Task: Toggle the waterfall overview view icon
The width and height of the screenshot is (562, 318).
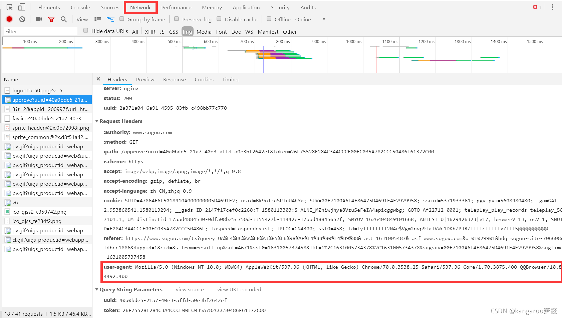Action: tap(110, 19)
